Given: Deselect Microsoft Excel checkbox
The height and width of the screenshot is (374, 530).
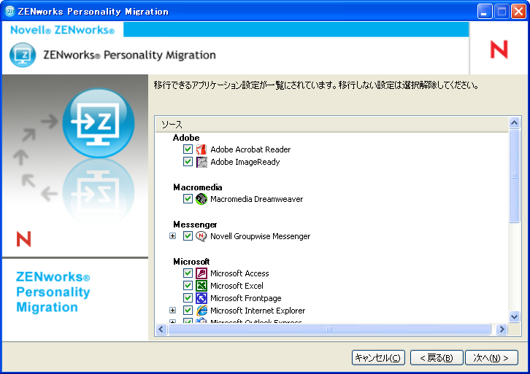Looking at the screenshot, I should point(188,285).
